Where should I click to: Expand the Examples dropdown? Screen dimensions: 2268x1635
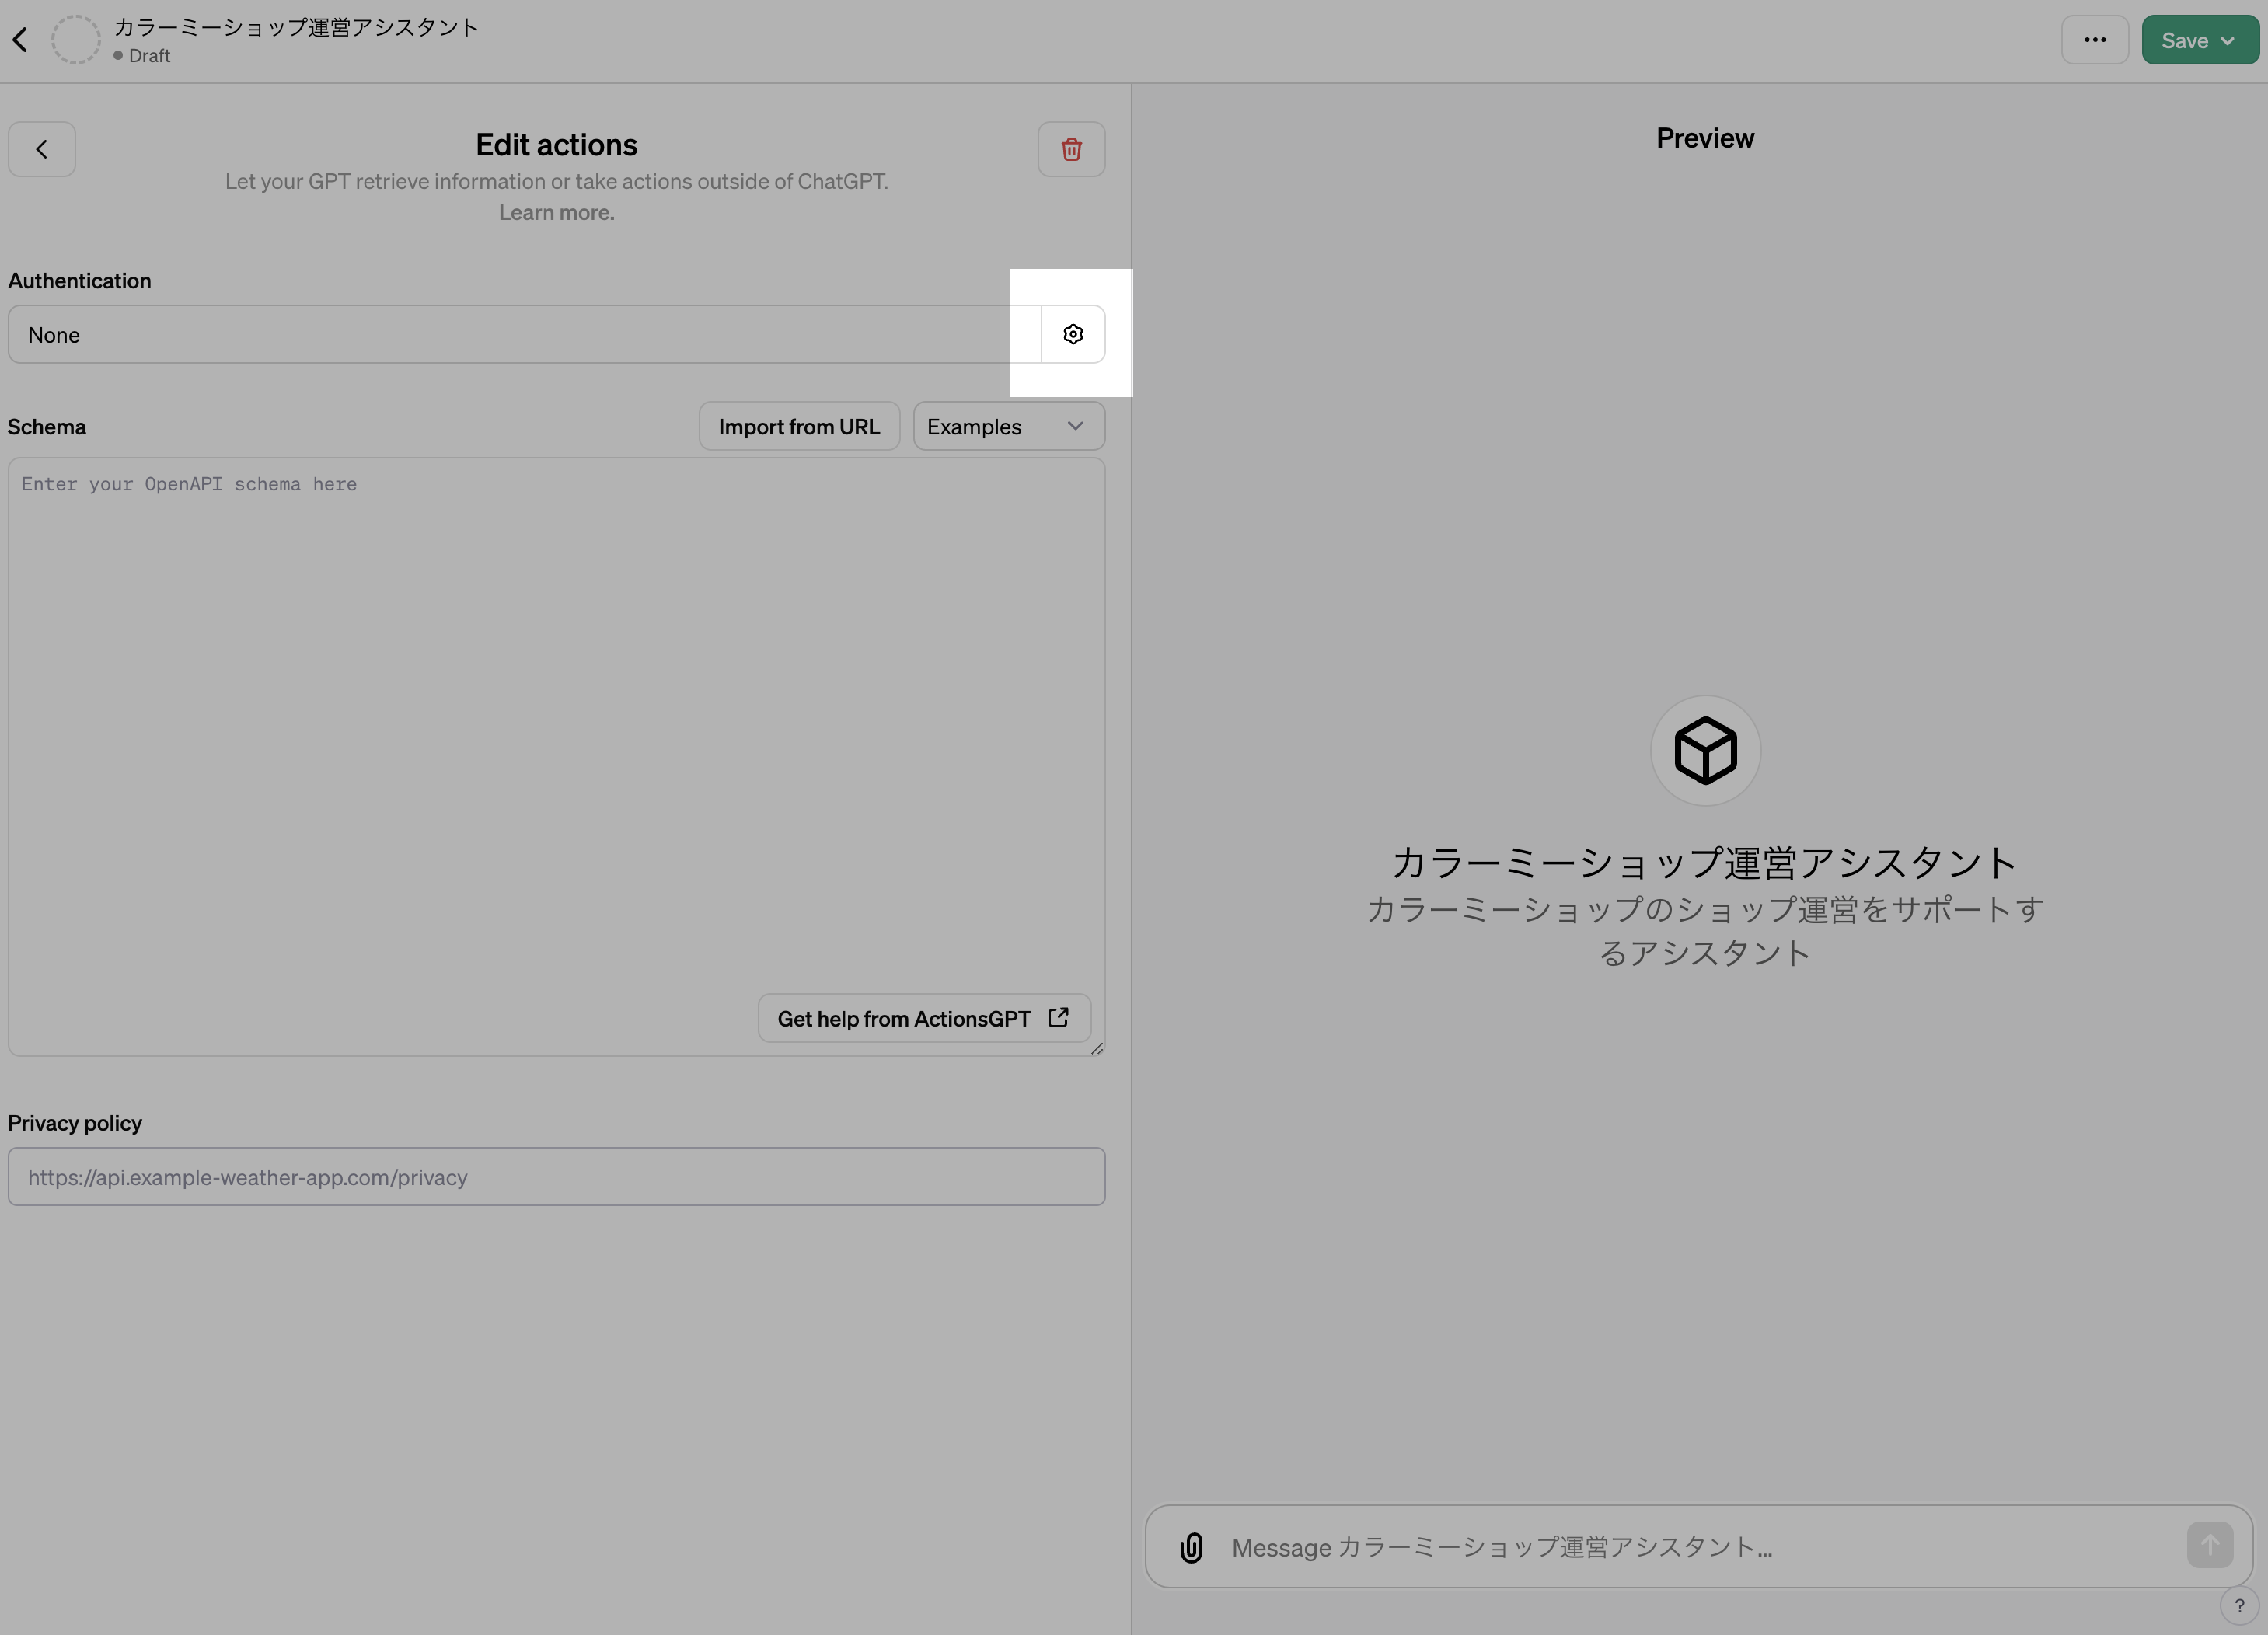click(1007, 426)
